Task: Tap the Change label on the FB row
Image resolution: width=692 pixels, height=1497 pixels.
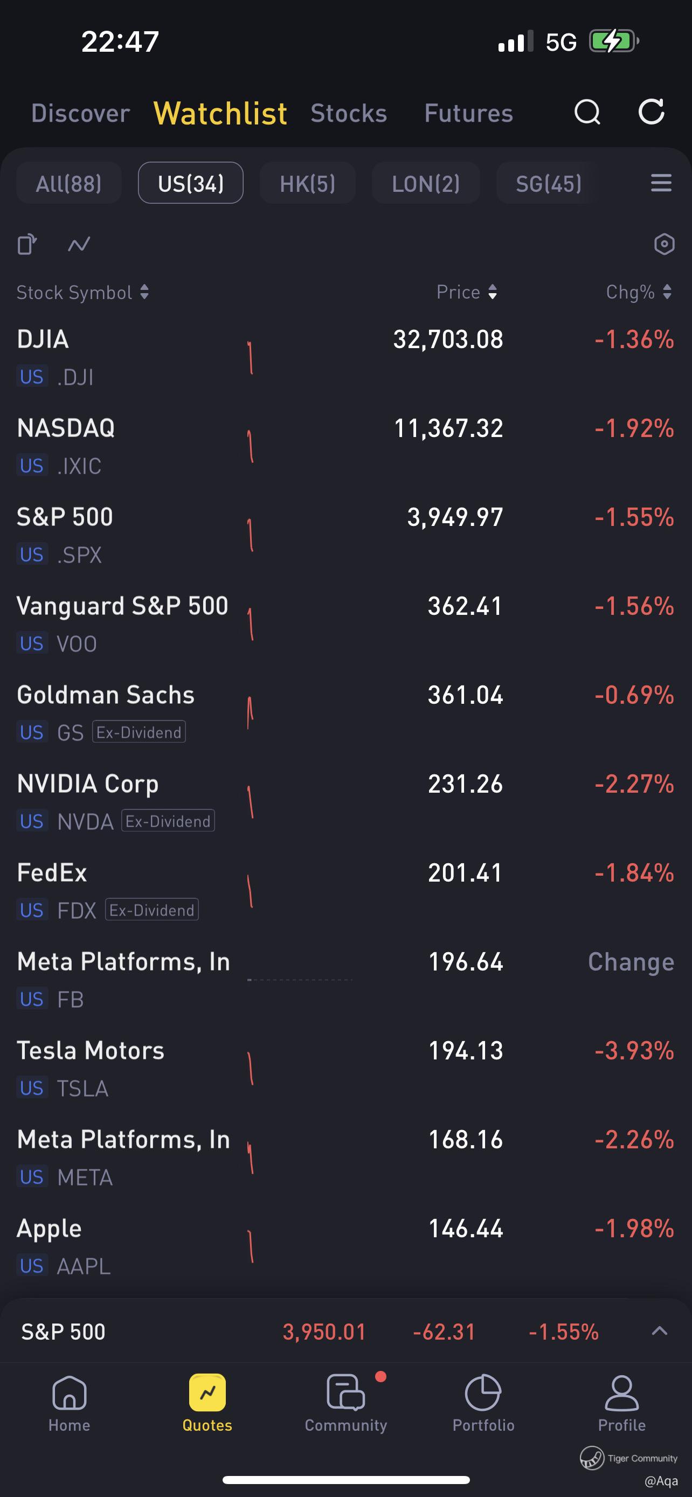Action: (631, 962)
